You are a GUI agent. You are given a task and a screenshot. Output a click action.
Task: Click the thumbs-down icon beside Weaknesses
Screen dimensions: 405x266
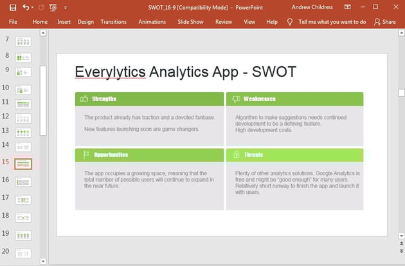236,99
